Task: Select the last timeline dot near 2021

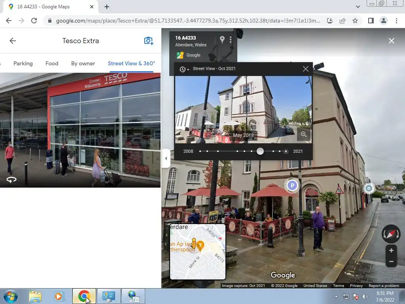Action: pos(286,151)
